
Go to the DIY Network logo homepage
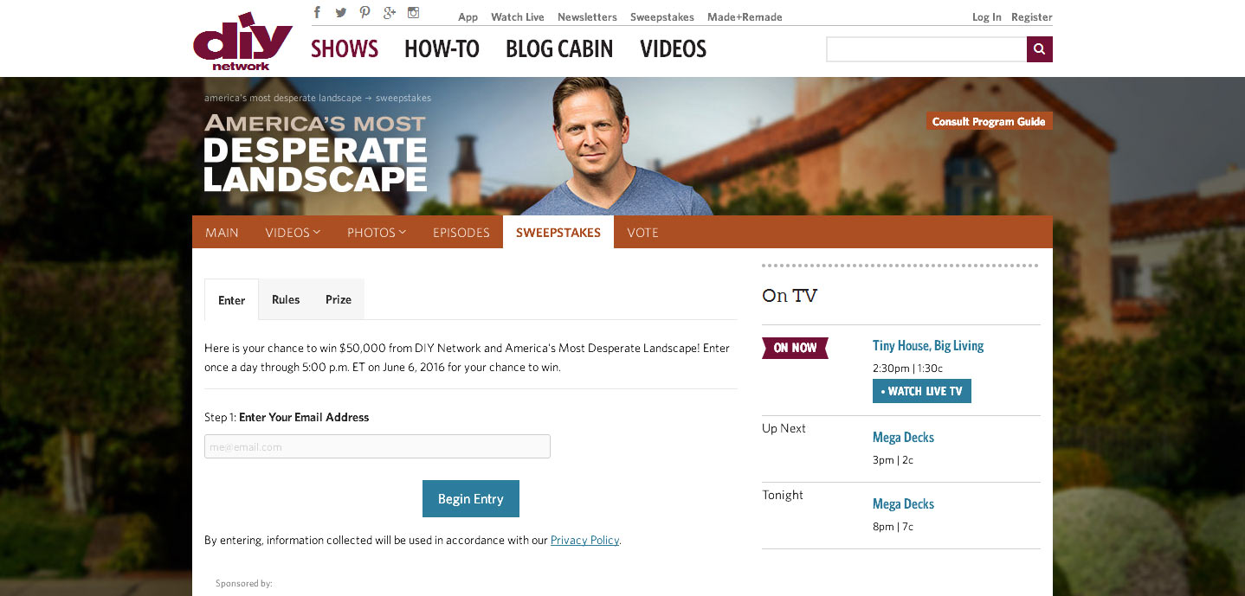pos(242,42)
